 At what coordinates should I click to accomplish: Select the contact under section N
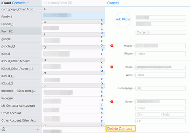[x=73, y=79]
